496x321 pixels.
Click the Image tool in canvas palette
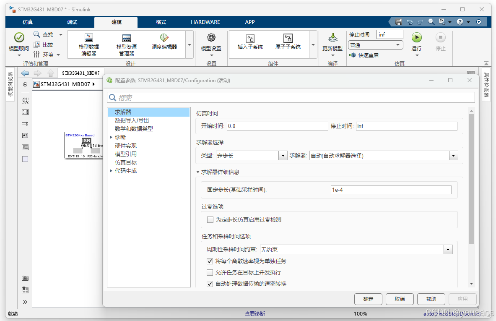point(25,147)
